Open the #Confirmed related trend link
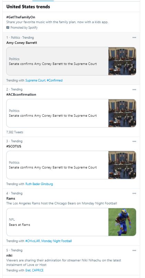The image size is (145, 278). click(x=55, y=80)
